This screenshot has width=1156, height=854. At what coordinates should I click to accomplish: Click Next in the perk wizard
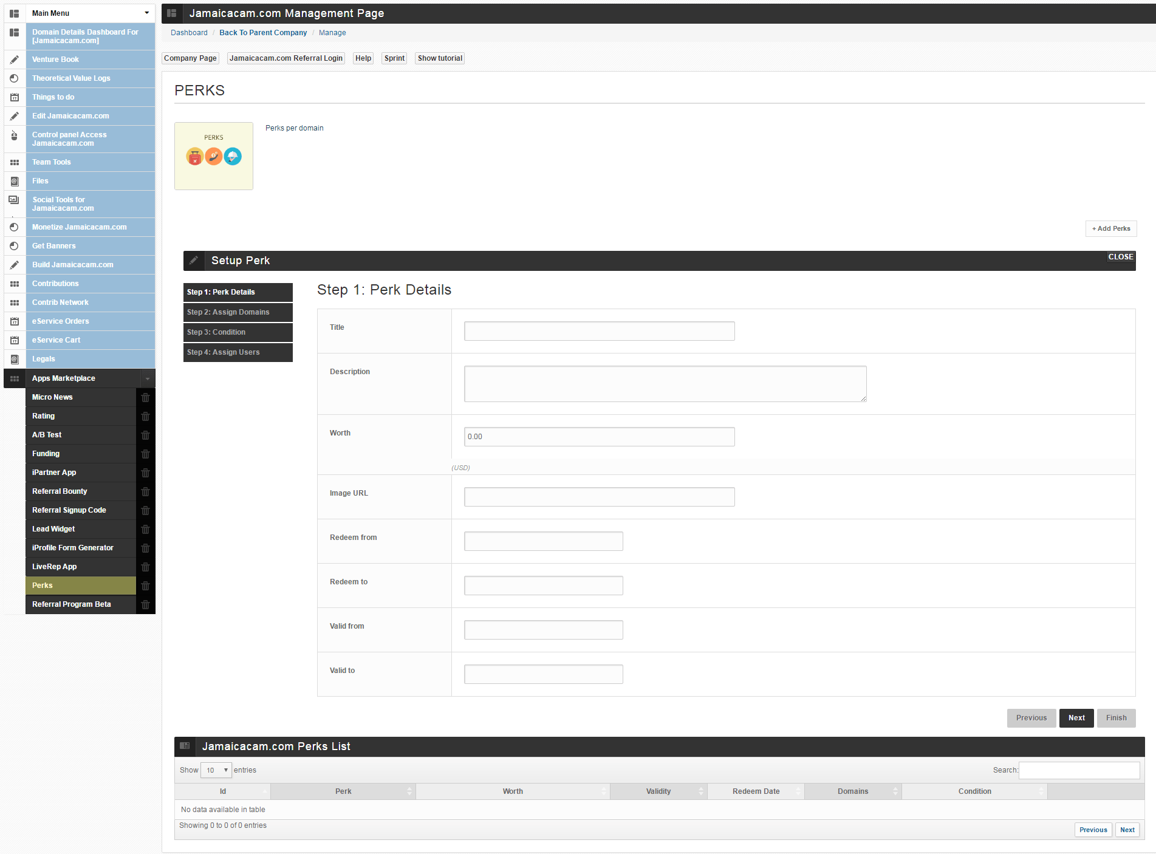pyautogui.click(x=1076, y=718)
